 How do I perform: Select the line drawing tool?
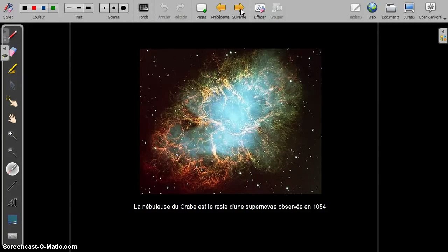coord(13,186)
